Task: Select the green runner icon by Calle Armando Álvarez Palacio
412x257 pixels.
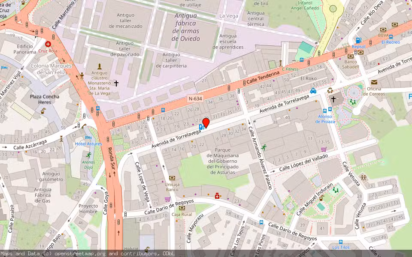Action: [x=264, y=147]
